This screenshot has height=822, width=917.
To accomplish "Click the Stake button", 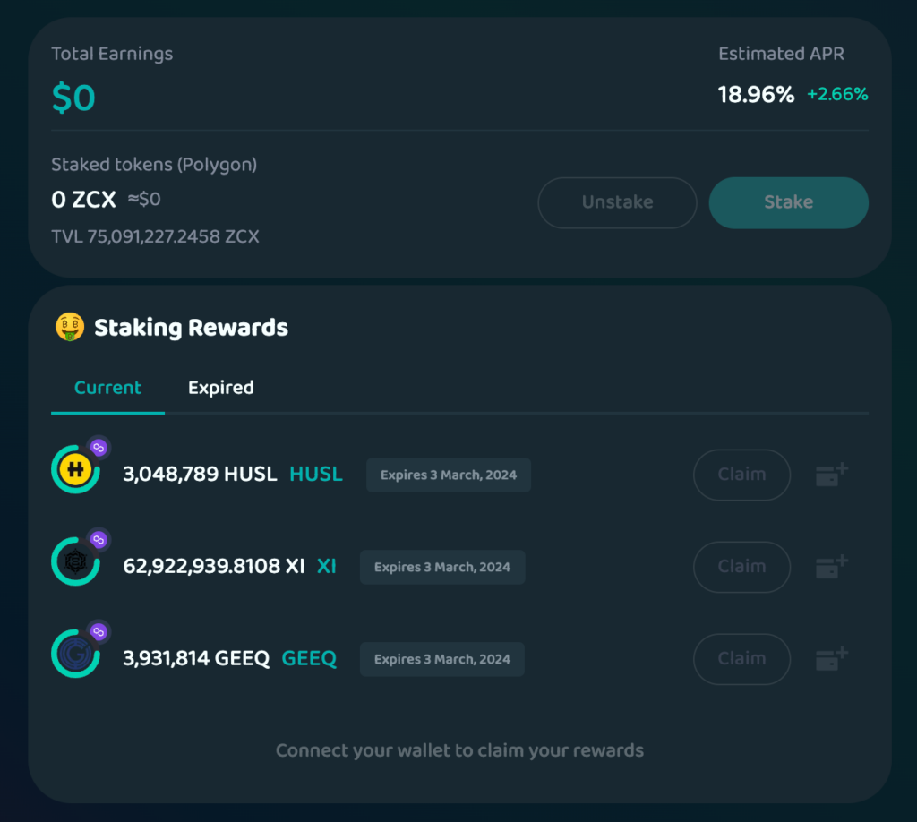I will click(x=788, y=202).
